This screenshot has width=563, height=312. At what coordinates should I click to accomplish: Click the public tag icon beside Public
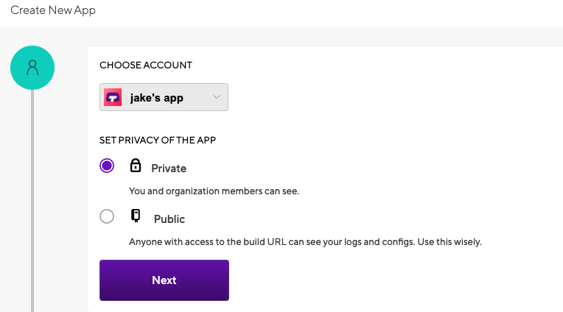[x=136, y=216]
